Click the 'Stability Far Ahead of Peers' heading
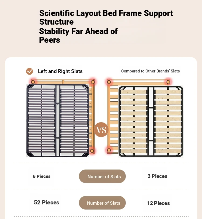 pos(78,35)
